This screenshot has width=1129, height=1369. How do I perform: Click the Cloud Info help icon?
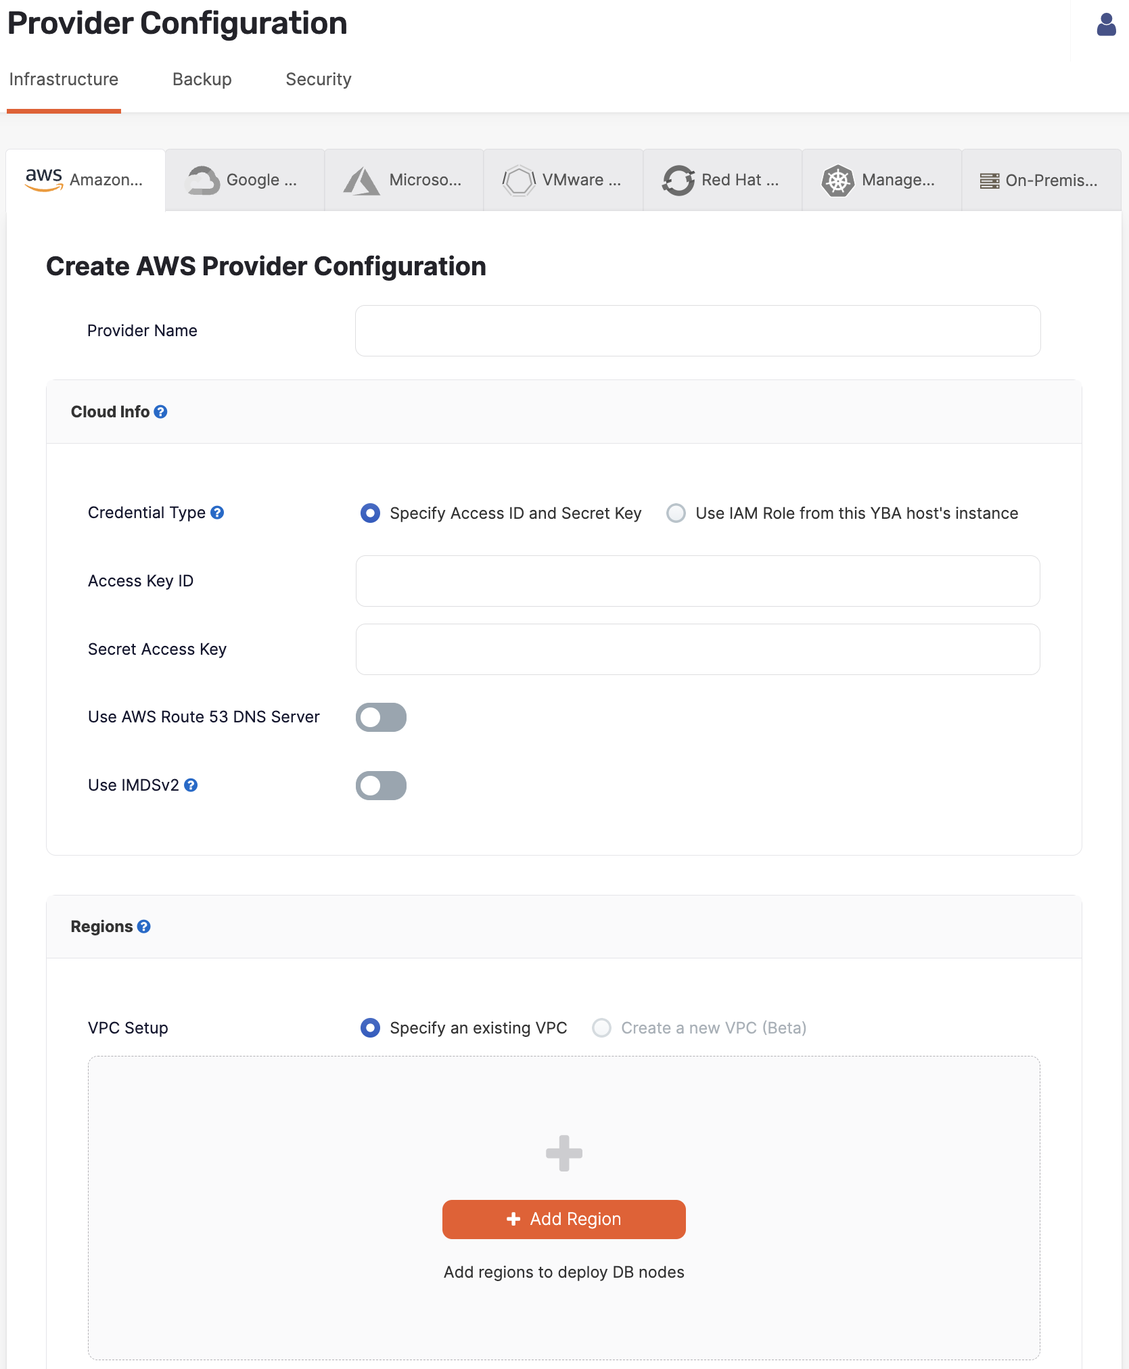click(161, 411)
